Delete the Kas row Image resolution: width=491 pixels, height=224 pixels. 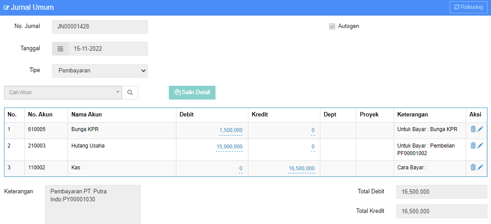(473, 167)
